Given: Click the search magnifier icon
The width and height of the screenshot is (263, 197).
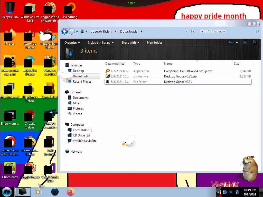Looking at the screenshot, I should coord(257,31).
